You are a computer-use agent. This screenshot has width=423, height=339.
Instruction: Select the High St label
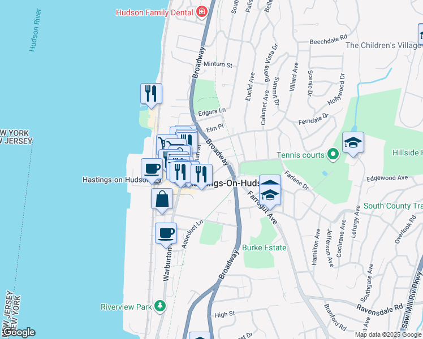(x=225, y=315)
